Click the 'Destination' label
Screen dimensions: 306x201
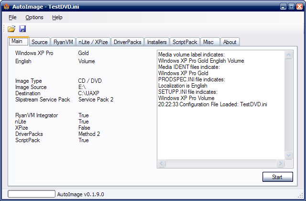pyautogui.click(x=28, y=93)
